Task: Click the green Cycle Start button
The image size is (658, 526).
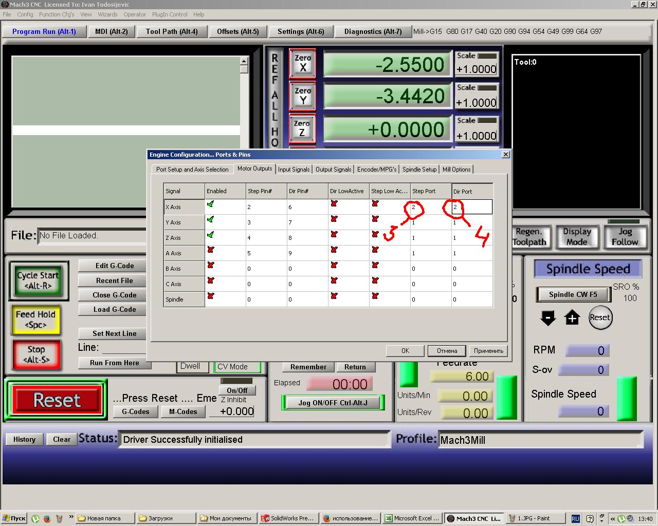Action: click(38, 280)
